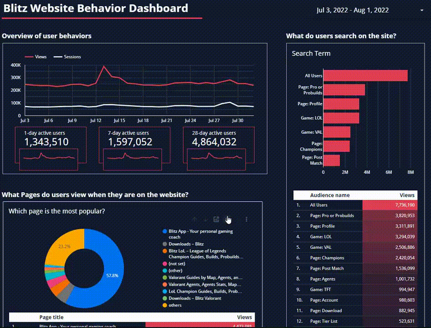Toggle the Views series in the line chart legend
This screenshot has width=431, height=328.
click(36, 56)
